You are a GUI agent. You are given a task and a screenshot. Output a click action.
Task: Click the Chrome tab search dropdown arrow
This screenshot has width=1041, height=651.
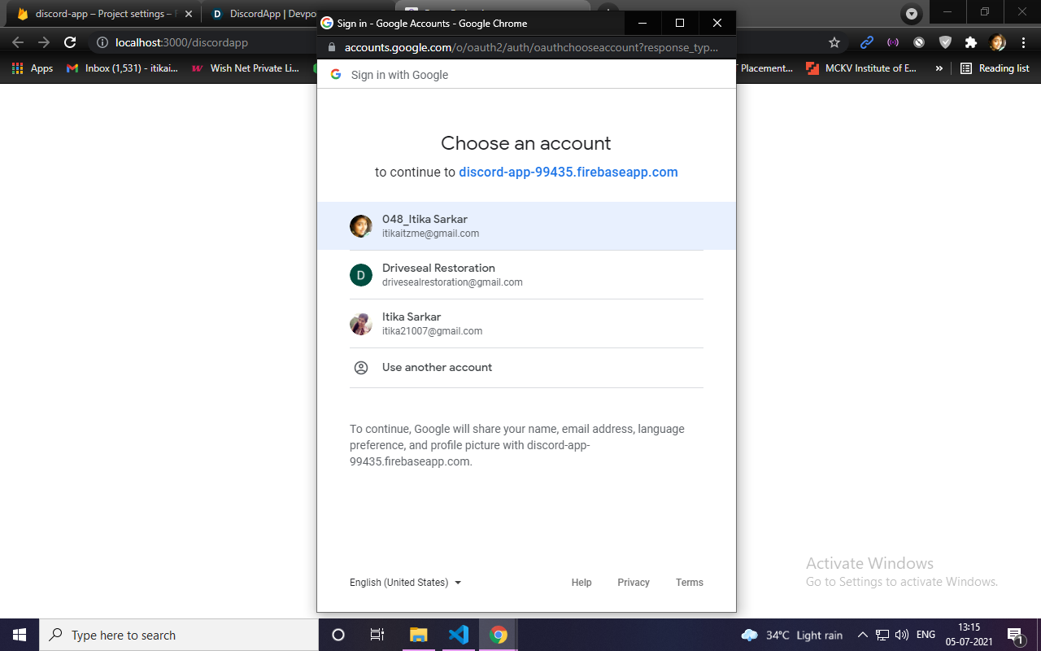912,14
